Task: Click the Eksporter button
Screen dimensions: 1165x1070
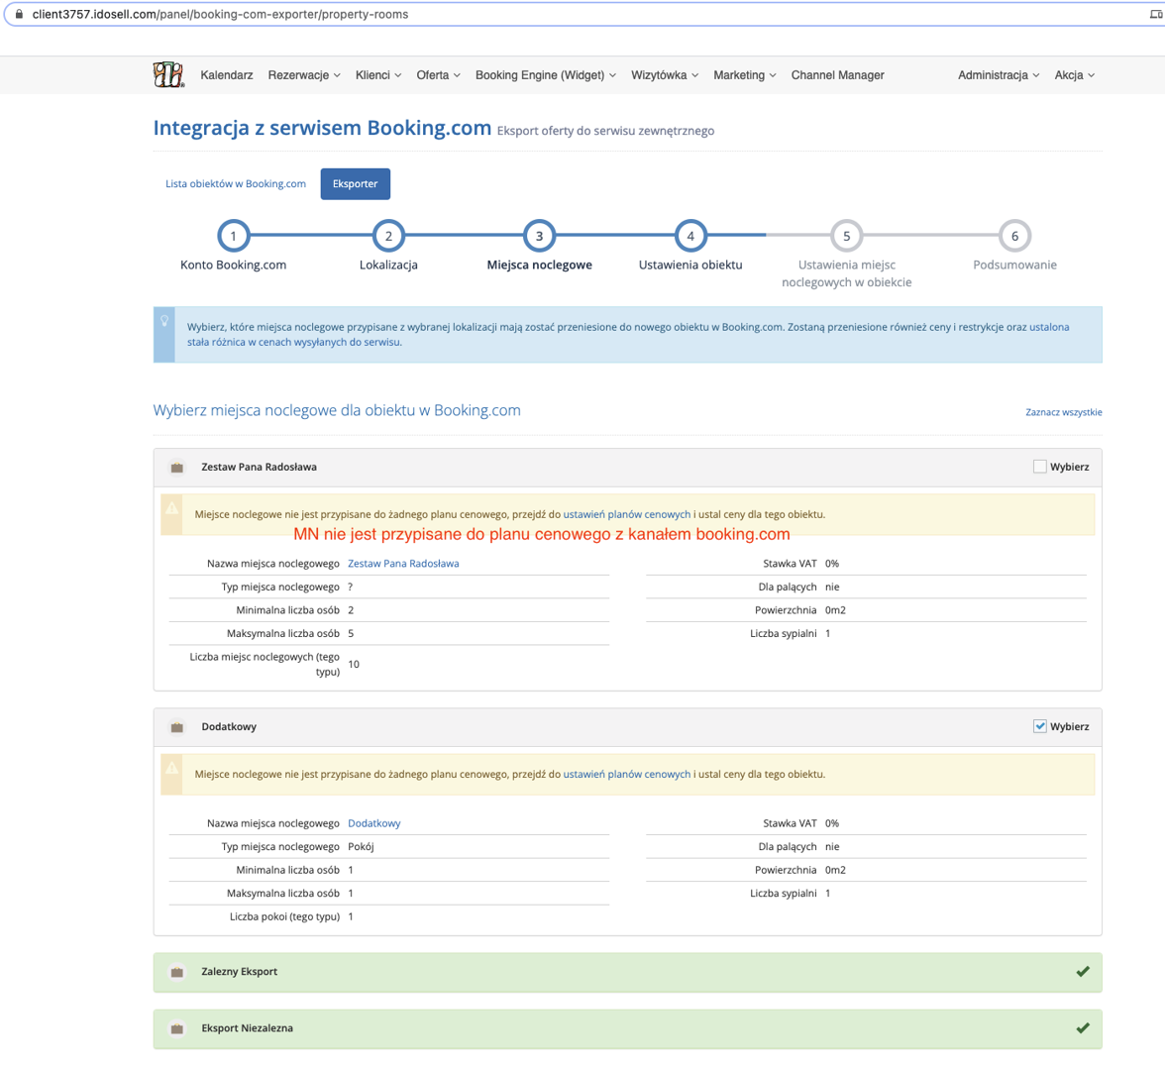Action: point(355,183)
